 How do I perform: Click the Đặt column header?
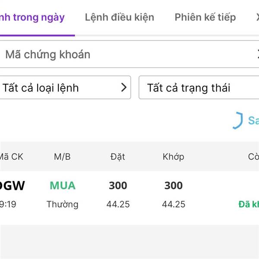click(117, 157)
